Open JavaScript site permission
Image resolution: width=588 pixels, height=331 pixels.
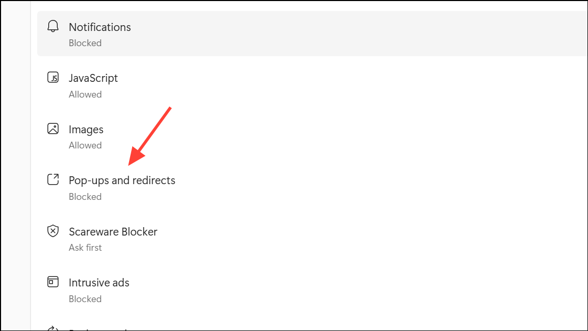click(93, 78)
